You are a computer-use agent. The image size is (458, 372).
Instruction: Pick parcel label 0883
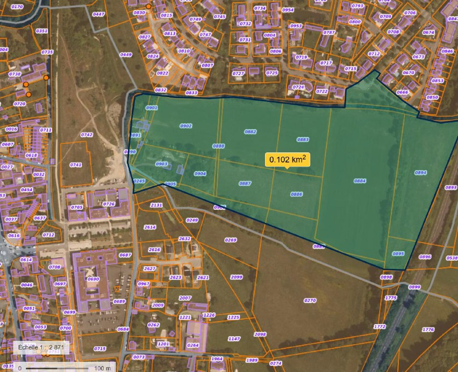click(303, 140)
